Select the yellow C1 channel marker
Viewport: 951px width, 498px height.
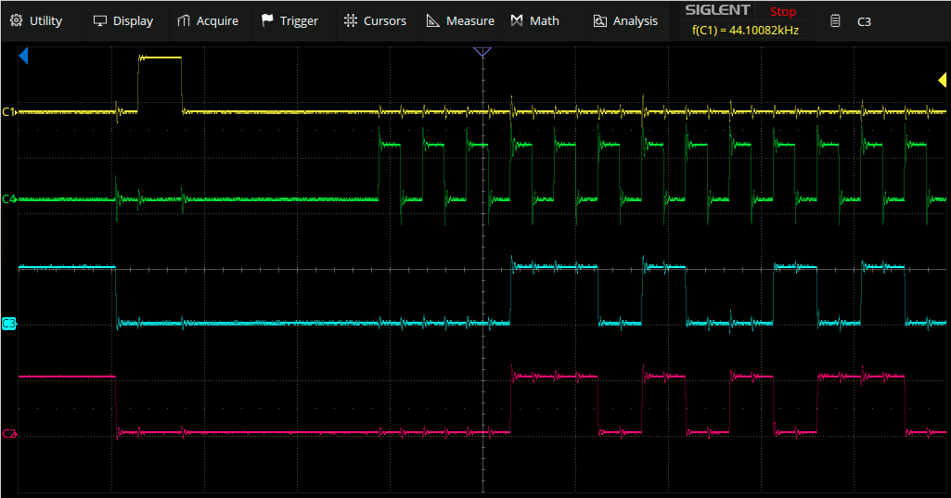(9, 112)
